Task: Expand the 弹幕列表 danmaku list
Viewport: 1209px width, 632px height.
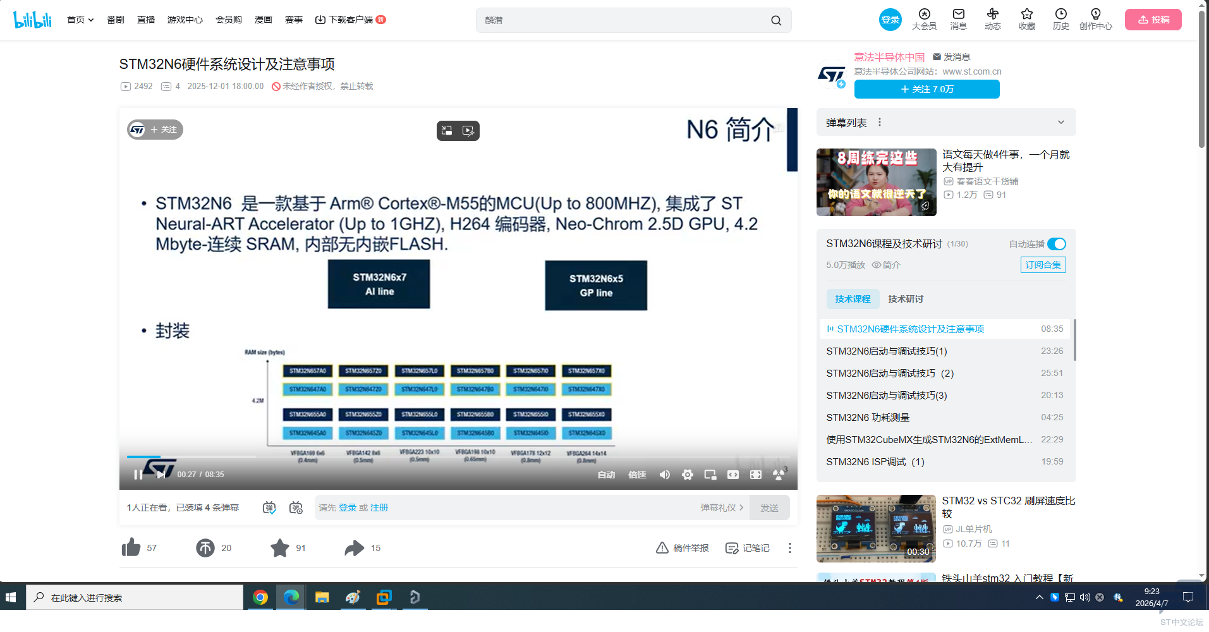Action: pyautogui.click(x=1060, y=123)
